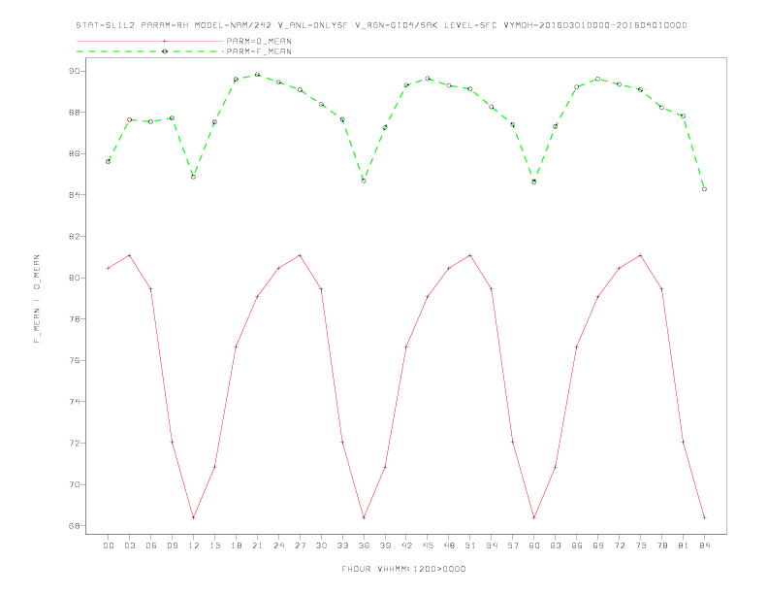Select the red O_MEAN point at hour 12
The image size is (768, 594).
pyautogui.click(x=194, y=517)
